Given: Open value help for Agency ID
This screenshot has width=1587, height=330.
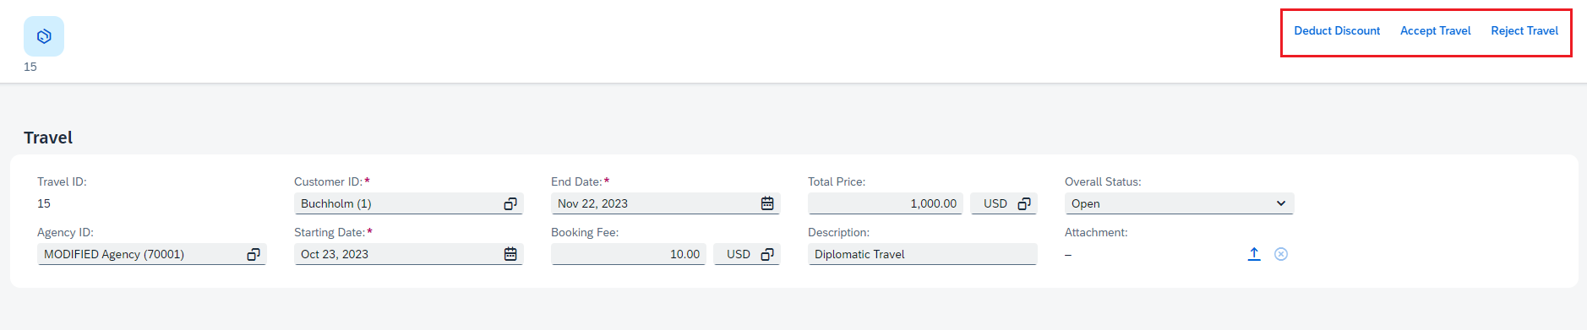Looking at the screenshot, I should 254,254.
